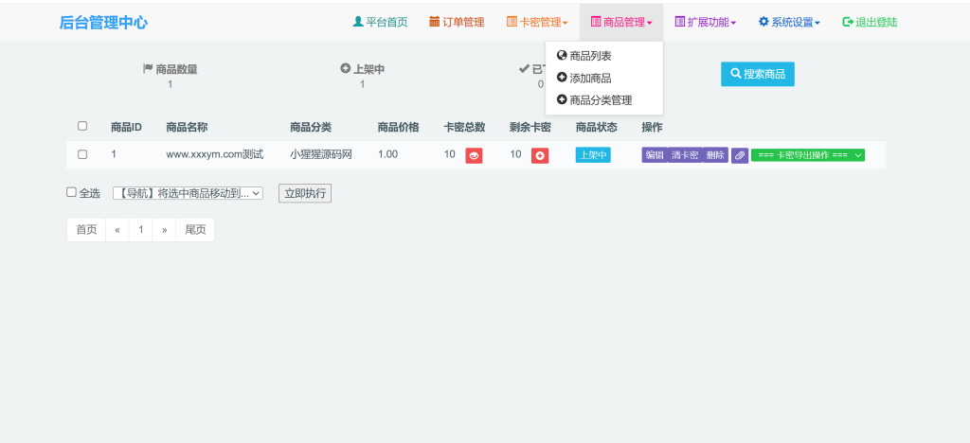Click the « previous page button

[117, 230]
